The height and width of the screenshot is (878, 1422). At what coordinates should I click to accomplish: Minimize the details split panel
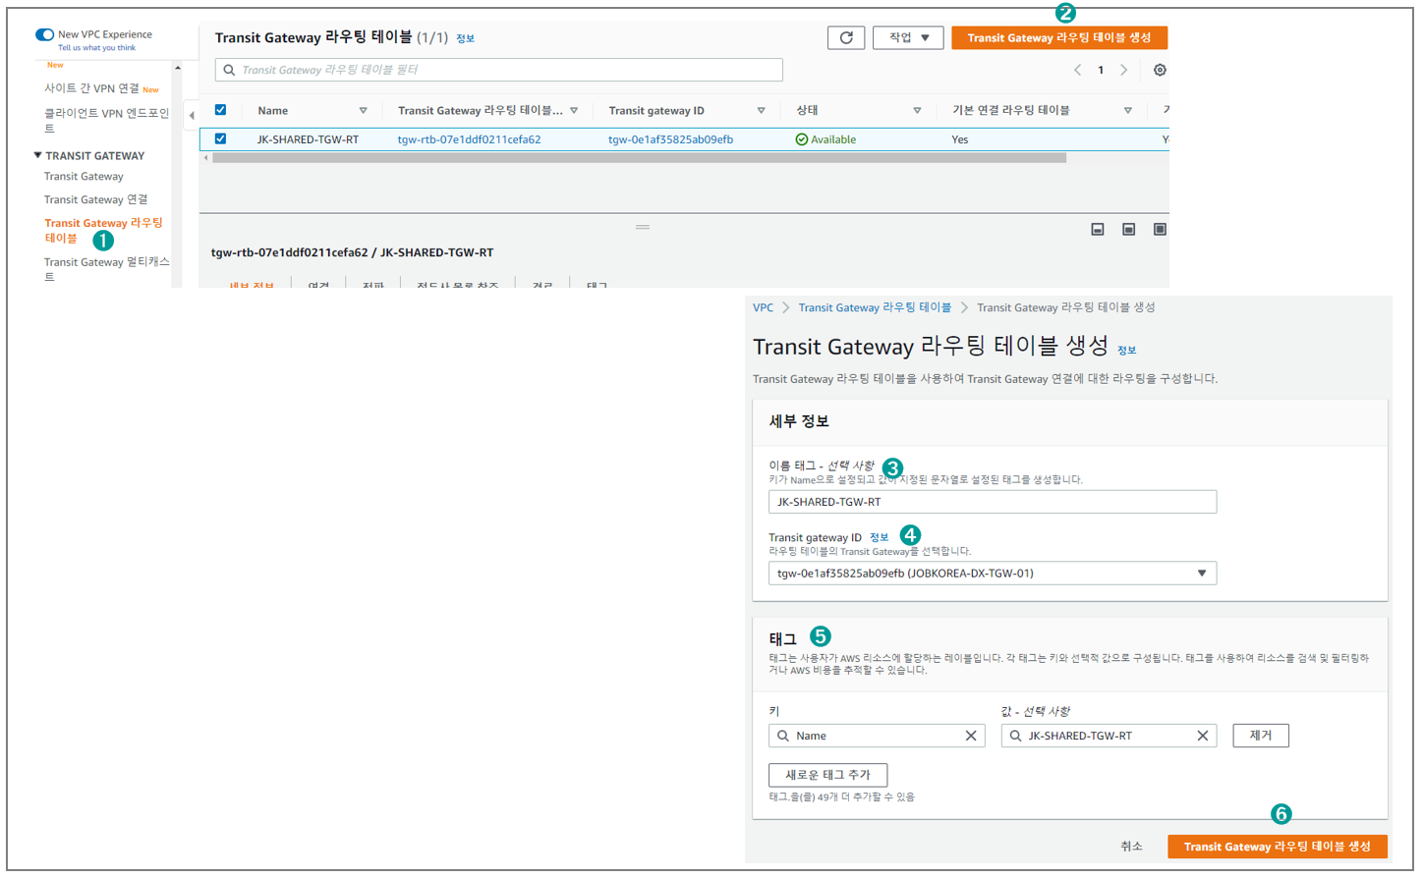(x=1098, y=229)
